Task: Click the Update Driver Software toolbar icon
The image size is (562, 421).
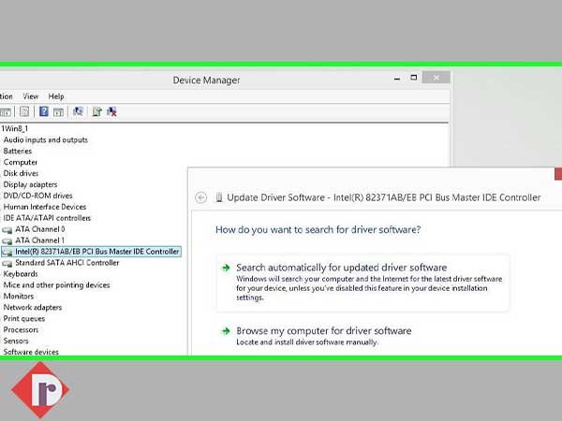Action: click(97, 111)
